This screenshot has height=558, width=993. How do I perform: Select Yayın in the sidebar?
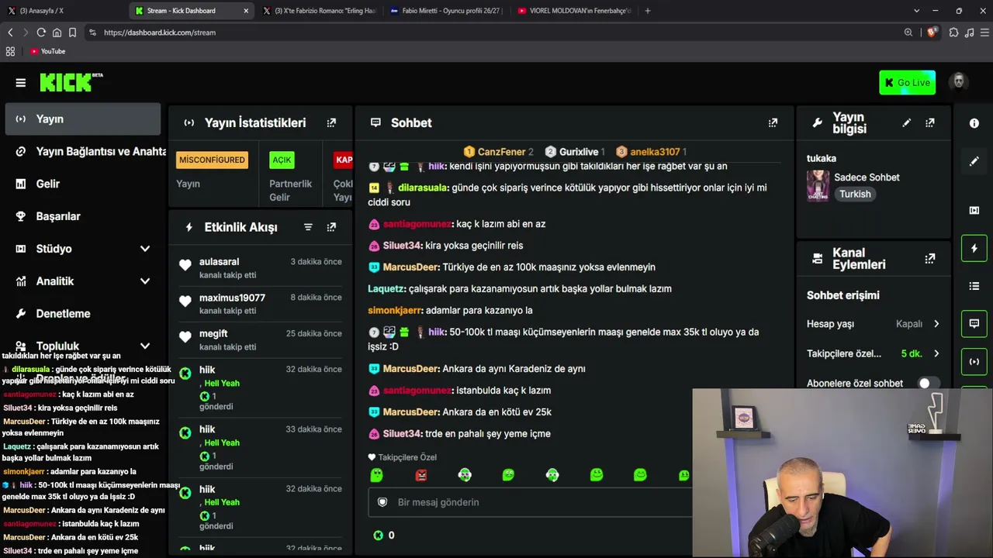pyautogui.click(x=82, y=119)
